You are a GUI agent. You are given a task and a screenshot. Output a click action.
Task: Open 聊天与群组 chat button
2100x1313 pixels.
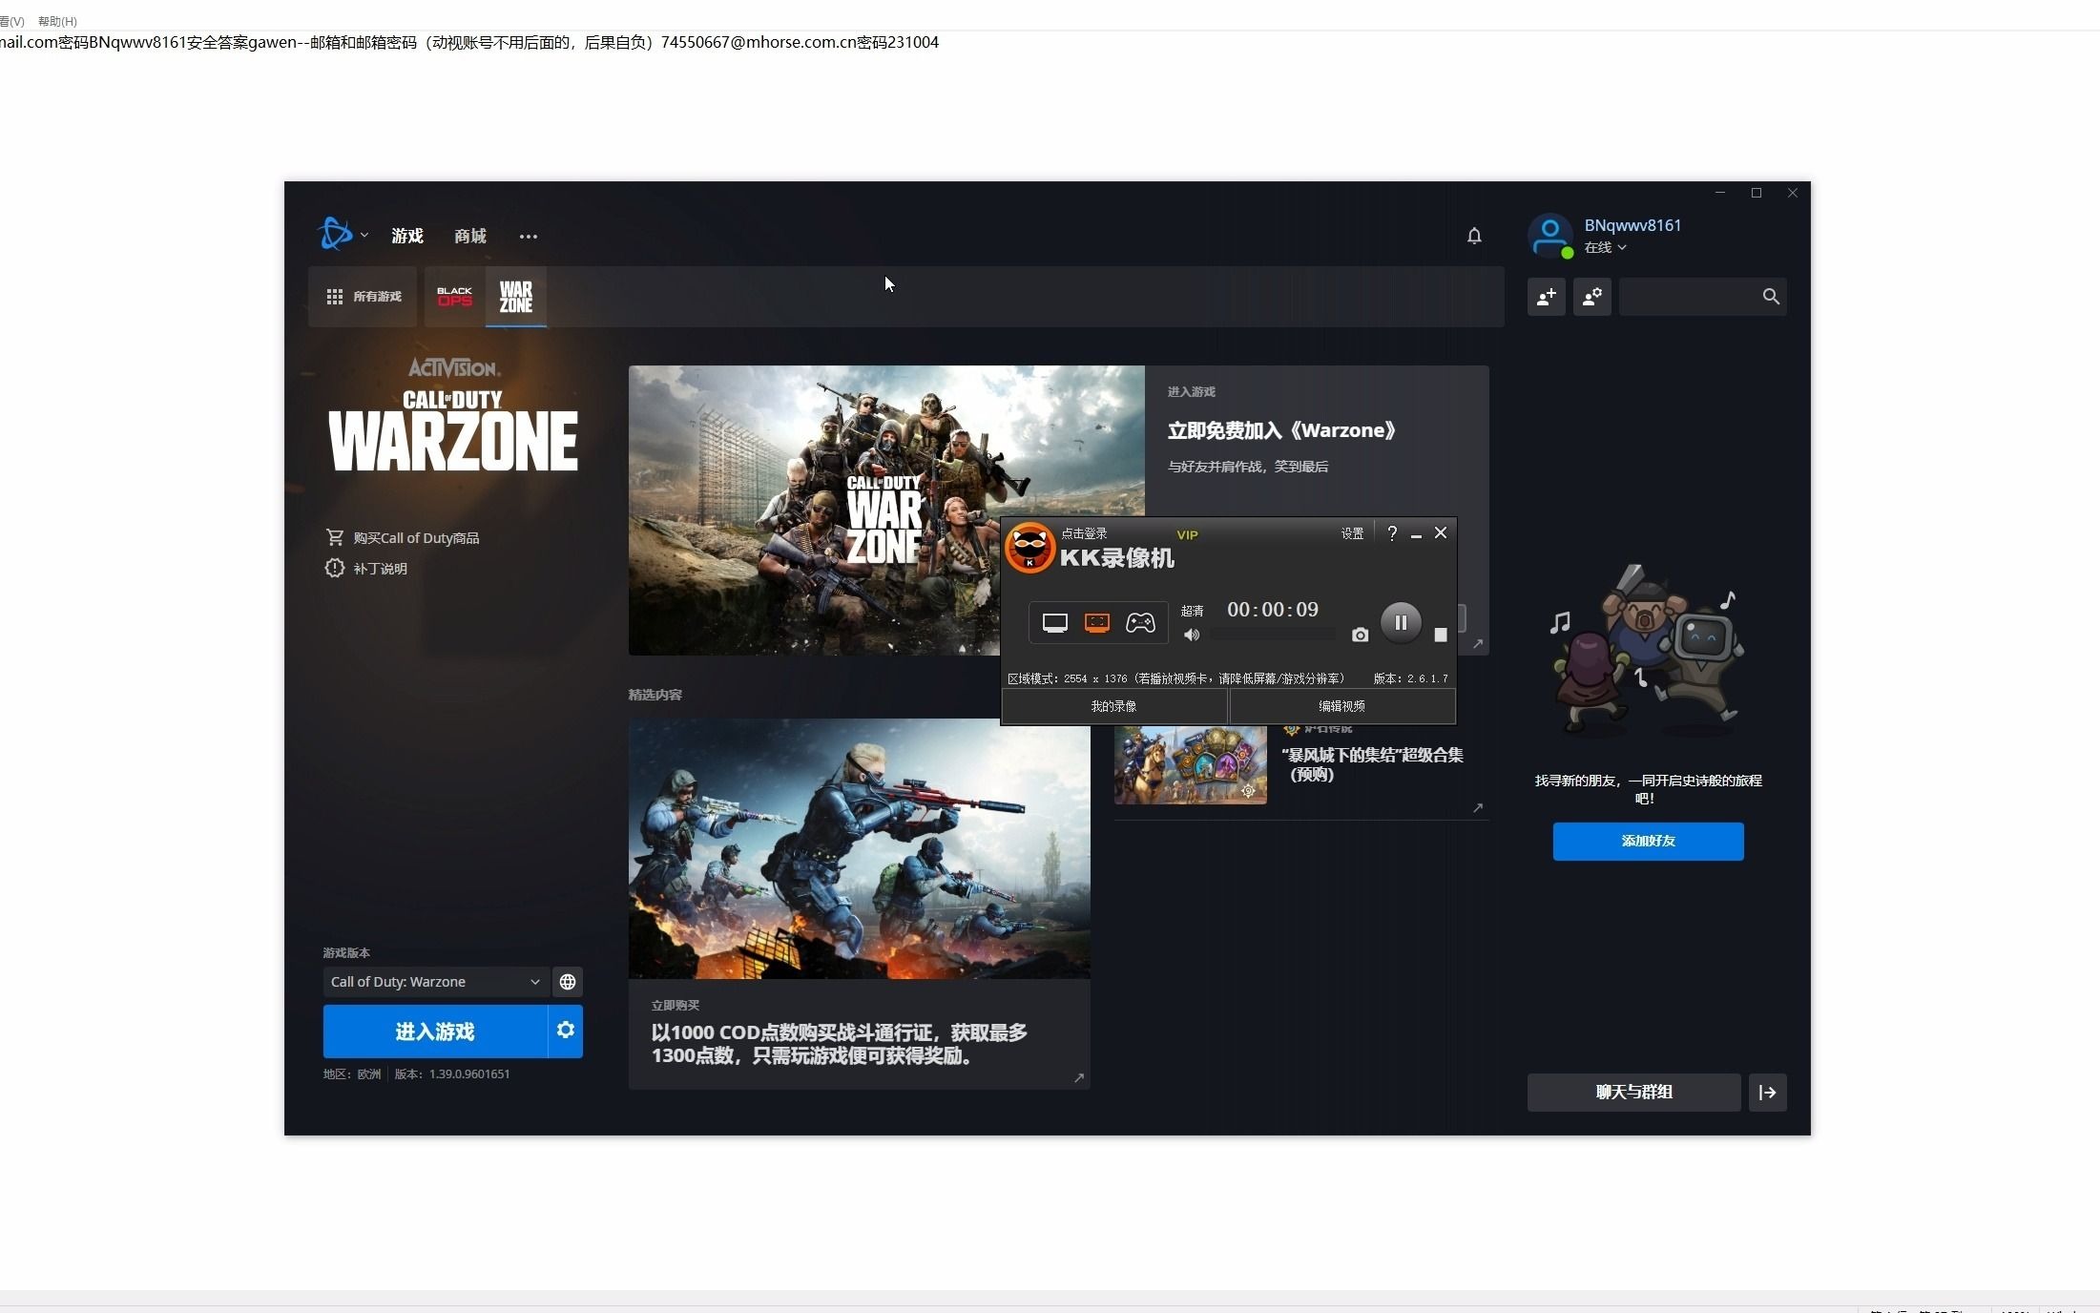coord(1633,1093)
